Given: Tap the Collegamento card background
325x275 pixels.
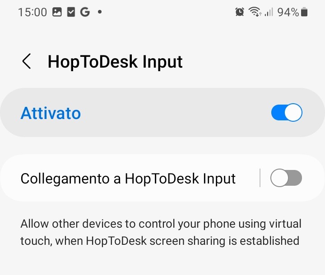Looking at the screenshot, I should [x=162, y=178].
